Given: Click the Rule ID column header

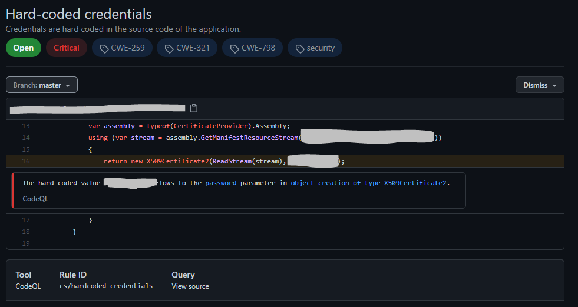Looking at the screenshot, I should [73, 275].
